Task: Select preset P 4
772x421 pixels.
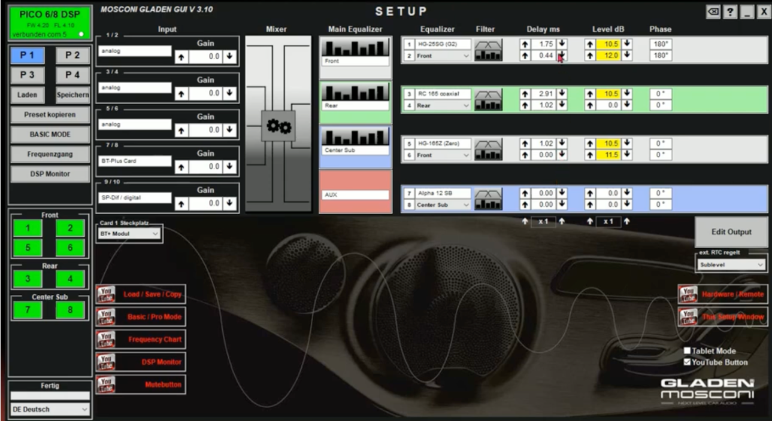Action: coord(73,75)
